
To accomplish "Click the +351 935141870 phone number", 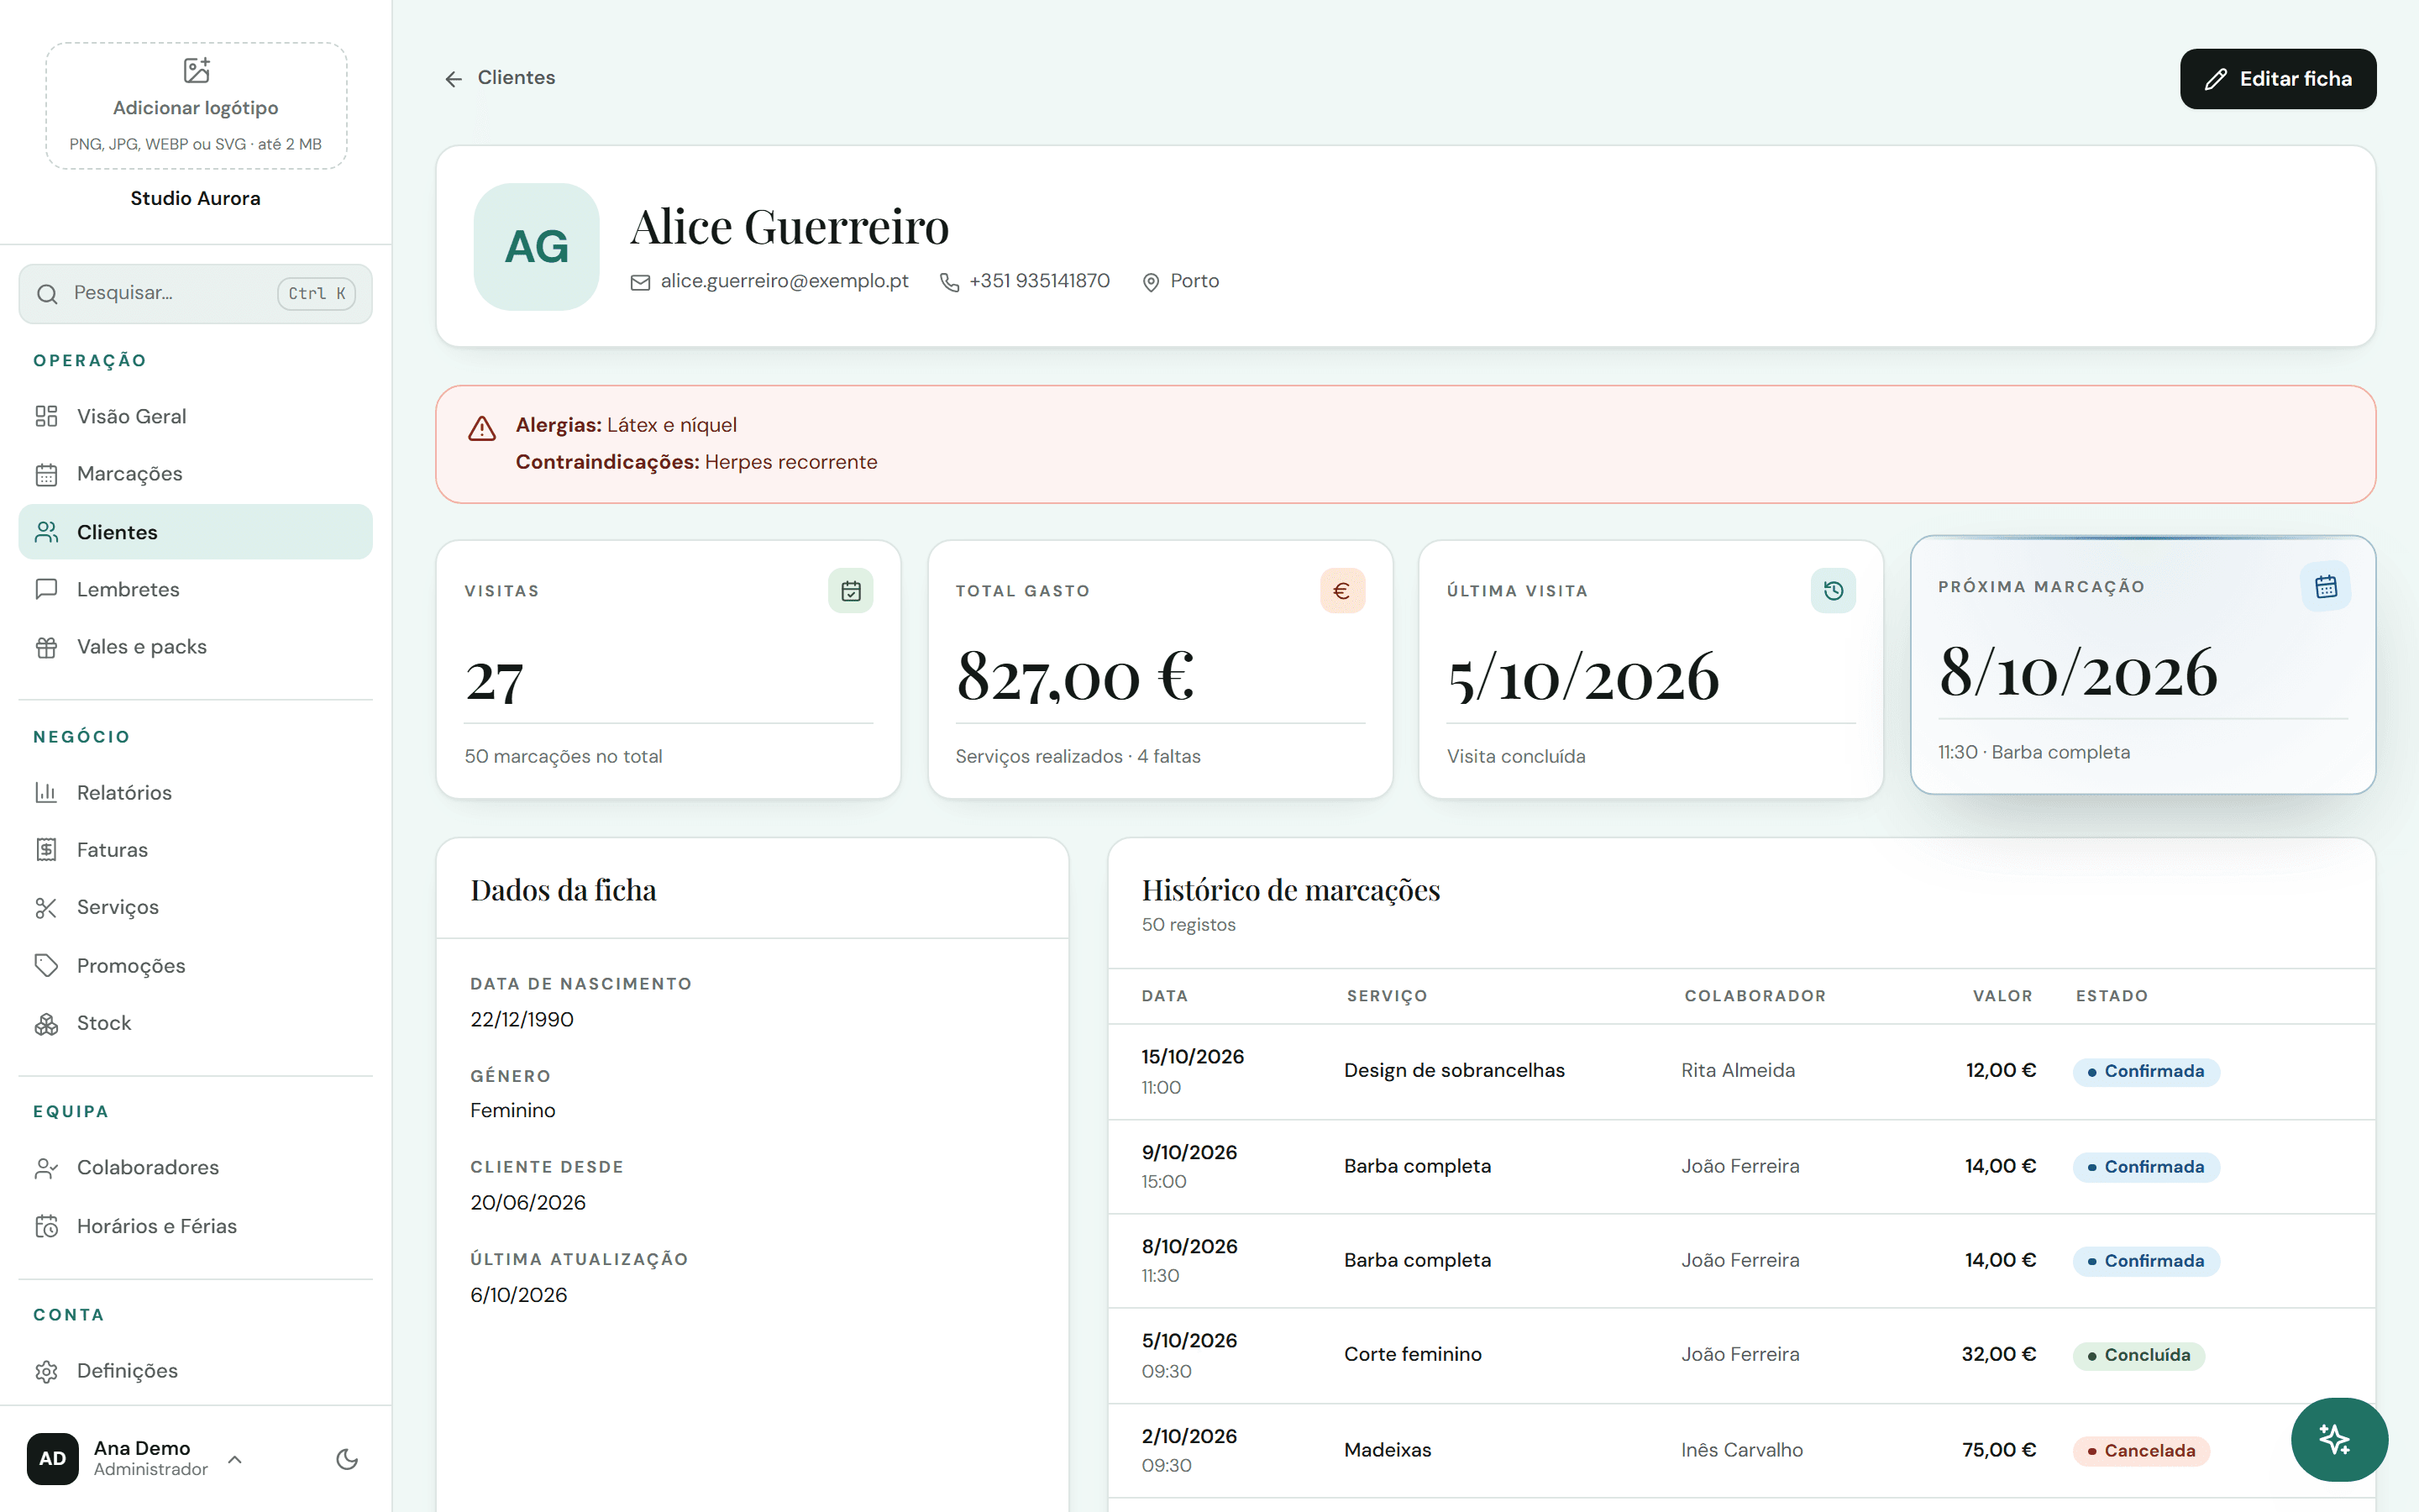I will pyautogui.click(x=1040, y=282).
